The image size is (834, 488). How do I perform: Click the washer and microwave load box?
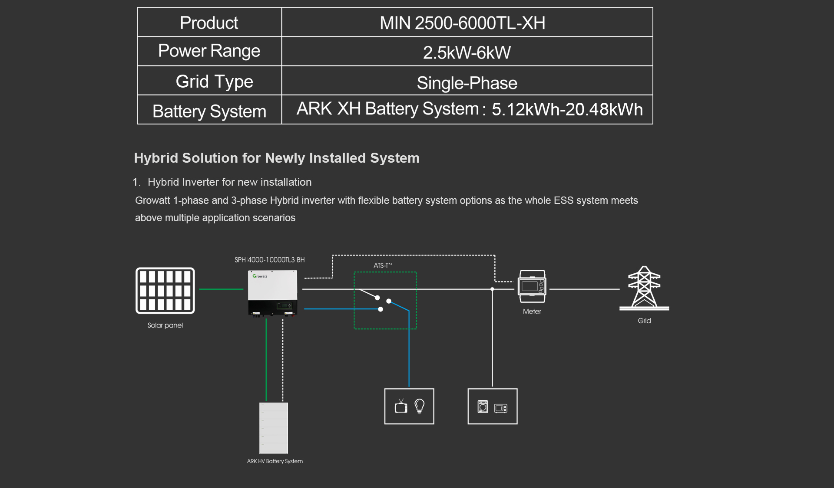[x=493, y=406]
